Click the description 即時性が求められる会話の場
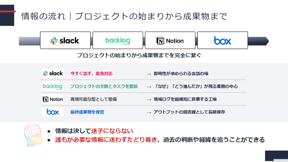Screen dimensions: 288x162 [181, 74]
